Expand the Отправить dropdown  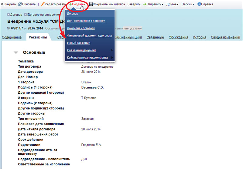[155, 4]
